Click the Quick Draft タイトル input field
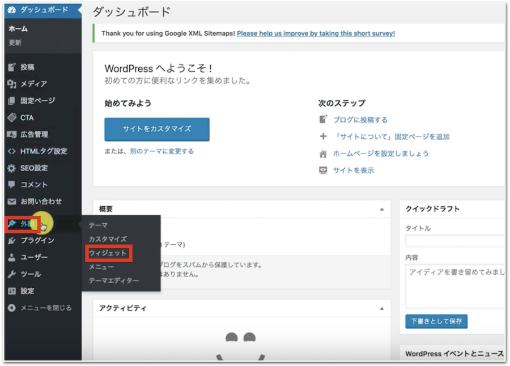This screenshot has height=366, width=510. (x=454, y=241)
